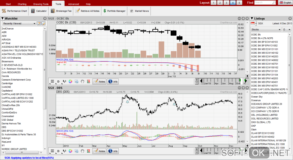293x160 pixels.
Task: Open Notes for DBS chart
Action: (99, 151)
